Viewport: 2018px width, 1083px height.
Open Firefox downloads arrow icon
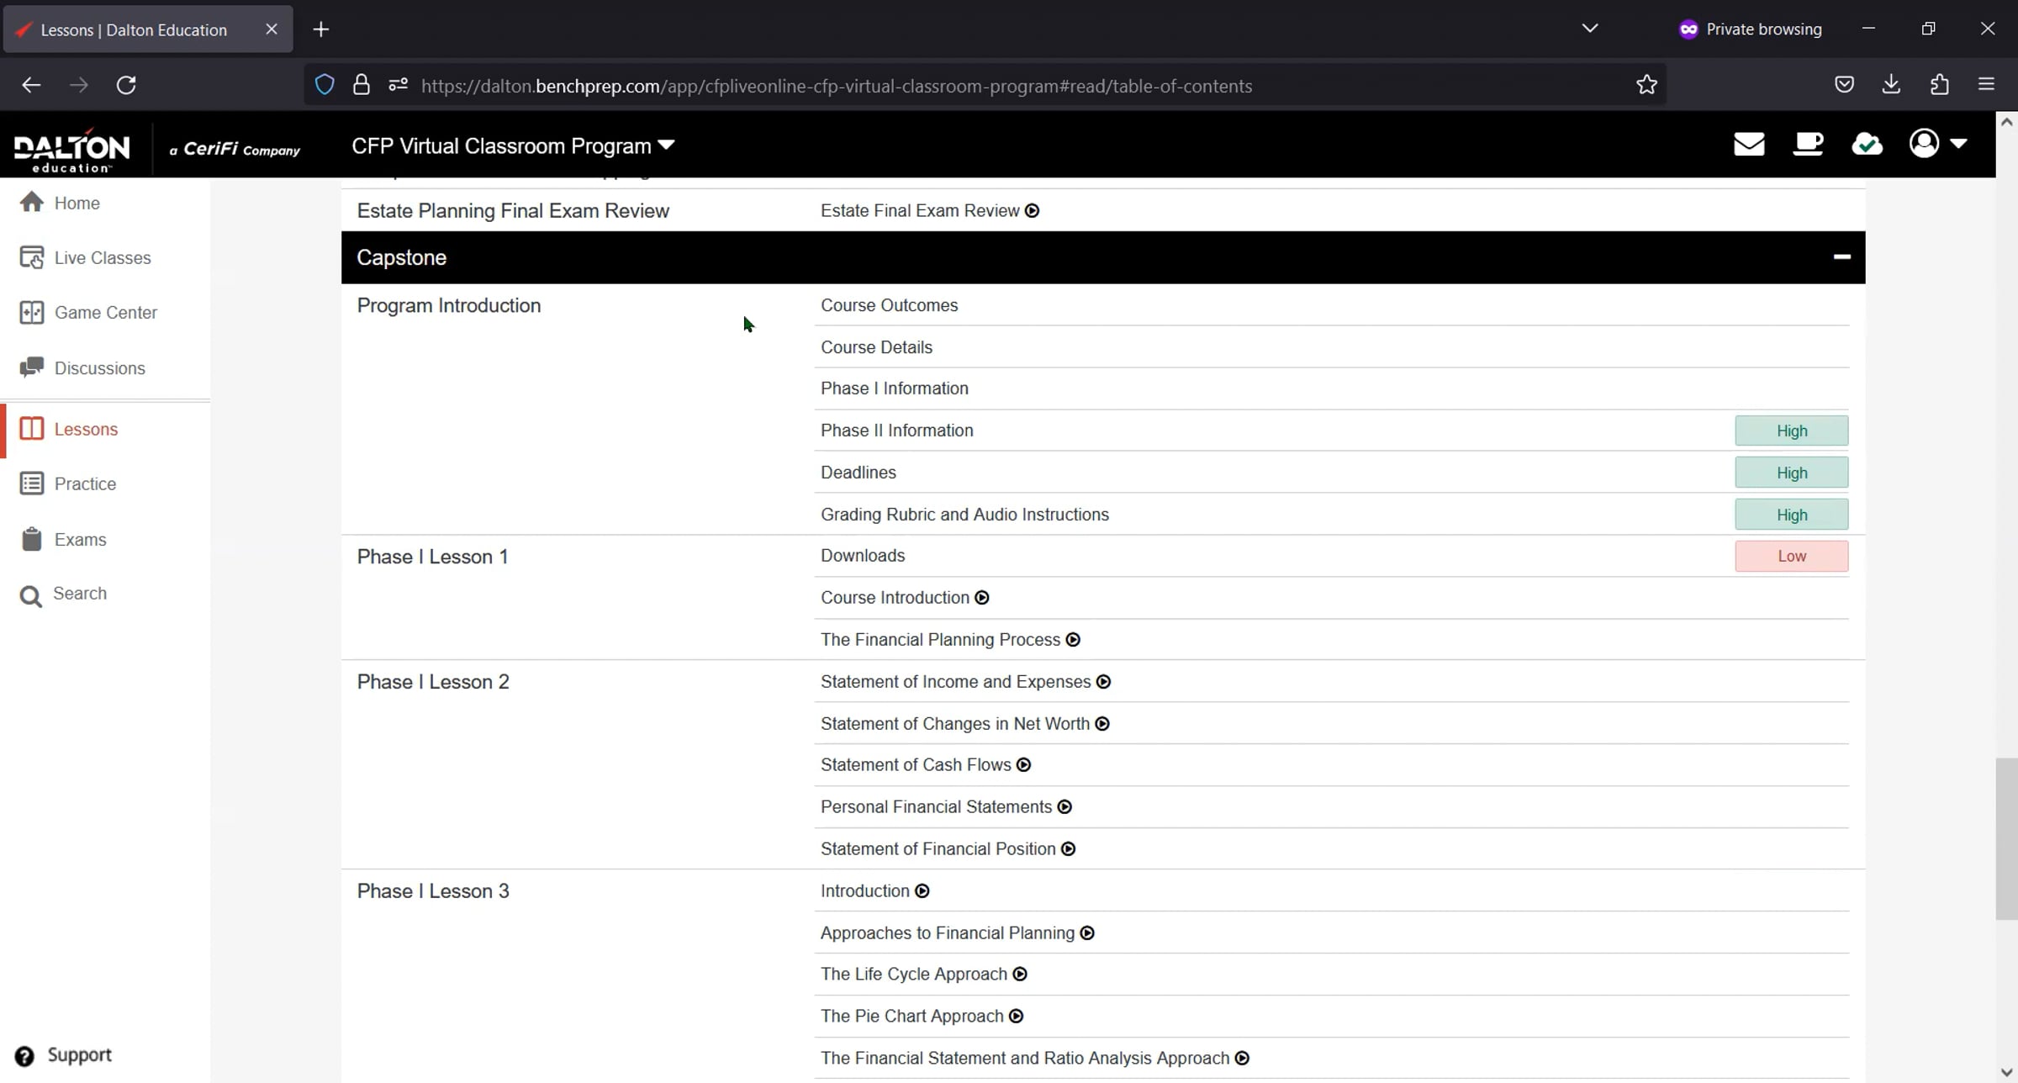(1891, 84)
